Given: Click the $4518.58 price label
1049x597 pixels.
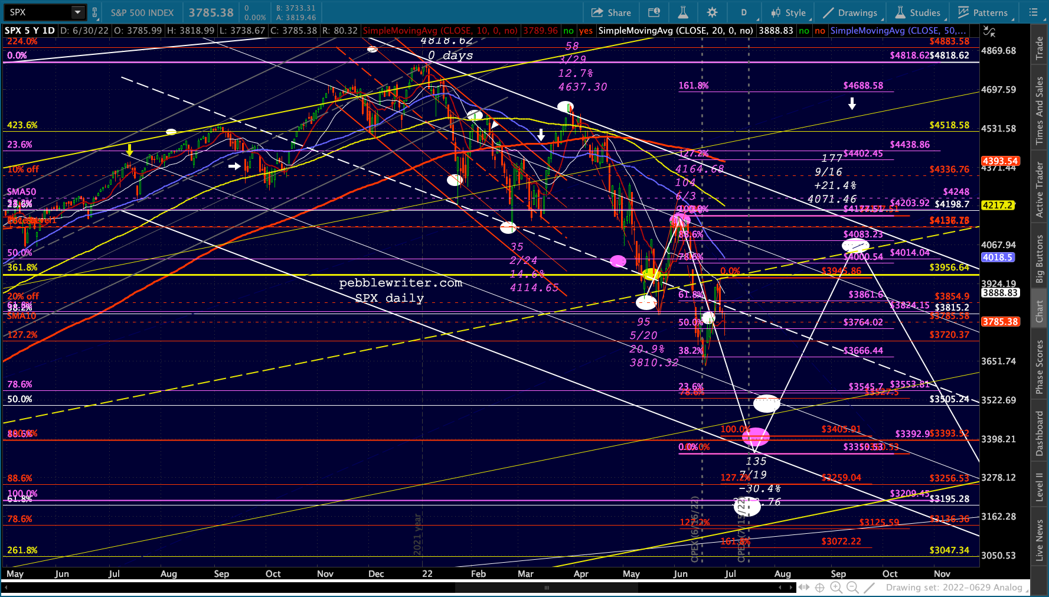Looking at the screenshot, I should [949, 125].
